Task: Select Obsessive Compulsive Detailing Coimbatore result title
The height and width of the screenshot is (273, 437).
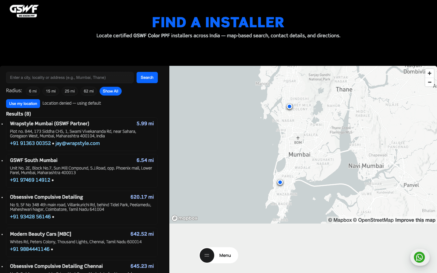Action: (x=46, y=197)
